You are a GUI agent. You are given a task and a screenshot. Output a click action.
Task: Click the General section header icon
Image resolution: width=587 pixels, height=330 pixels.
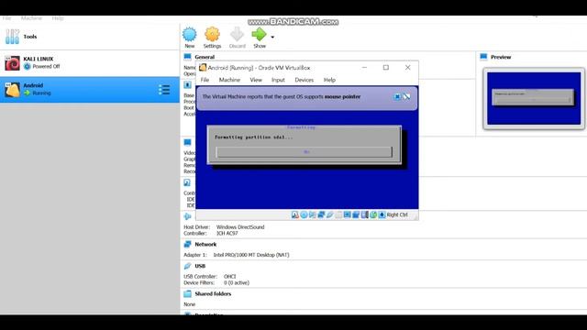tap(187, 57)
